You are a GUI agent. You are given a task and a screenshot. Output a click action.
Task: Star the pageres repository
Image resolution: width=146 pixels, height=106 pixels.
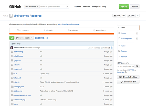tap(117, 16)
